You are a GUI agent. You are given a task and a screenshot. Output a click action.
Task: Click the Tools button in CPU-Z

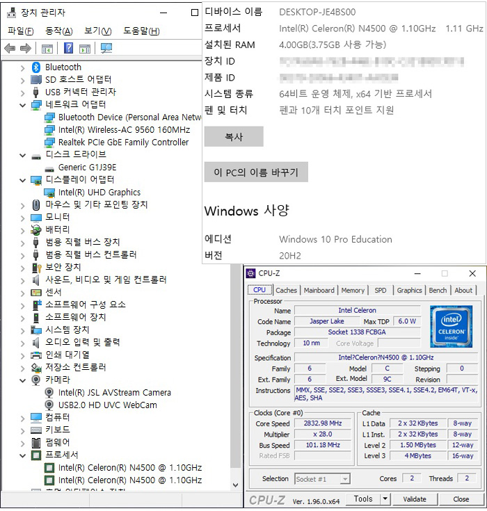pos(363,498)
